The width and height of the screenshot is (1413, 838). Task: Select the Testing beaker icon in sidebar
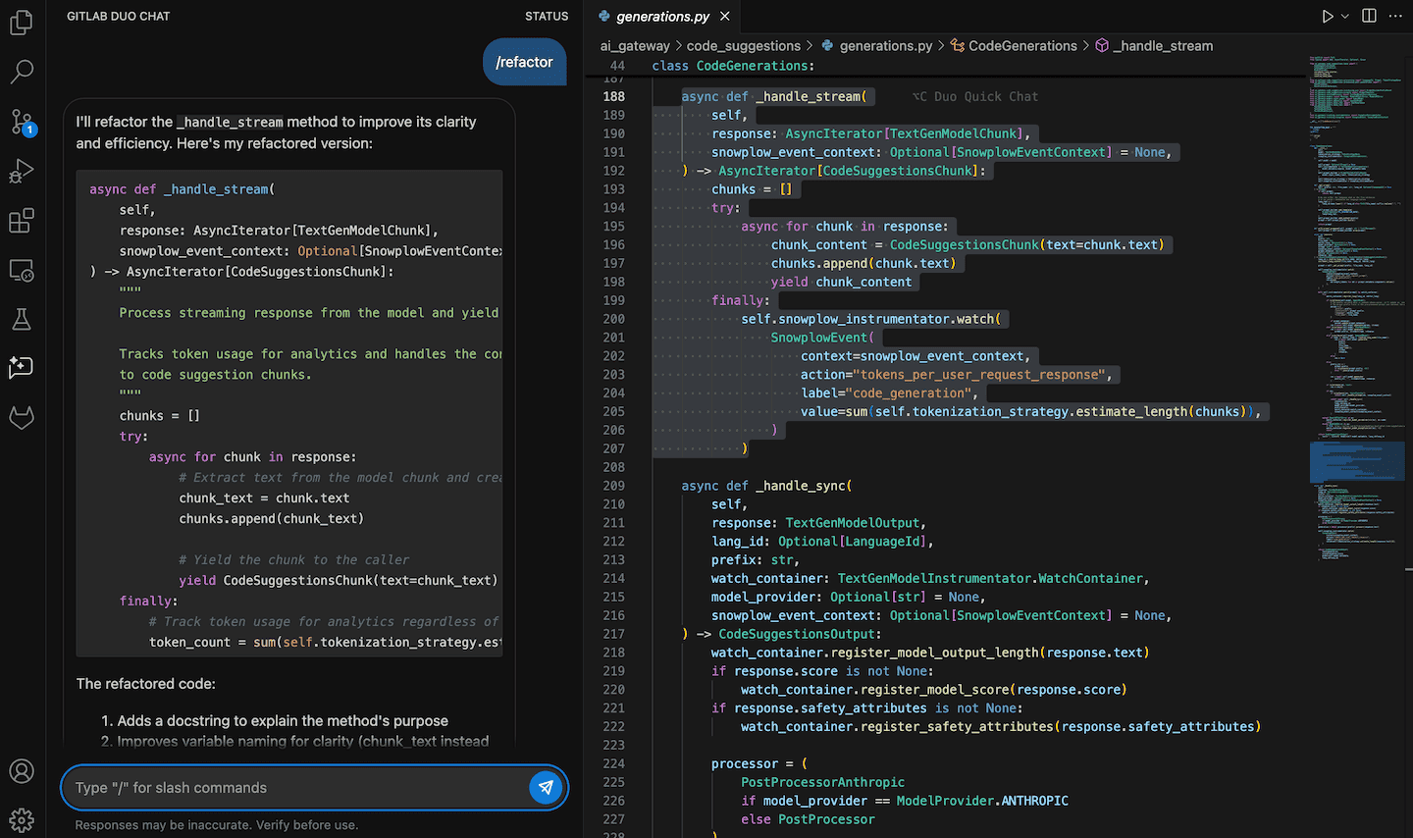click(x=22, y=319)
